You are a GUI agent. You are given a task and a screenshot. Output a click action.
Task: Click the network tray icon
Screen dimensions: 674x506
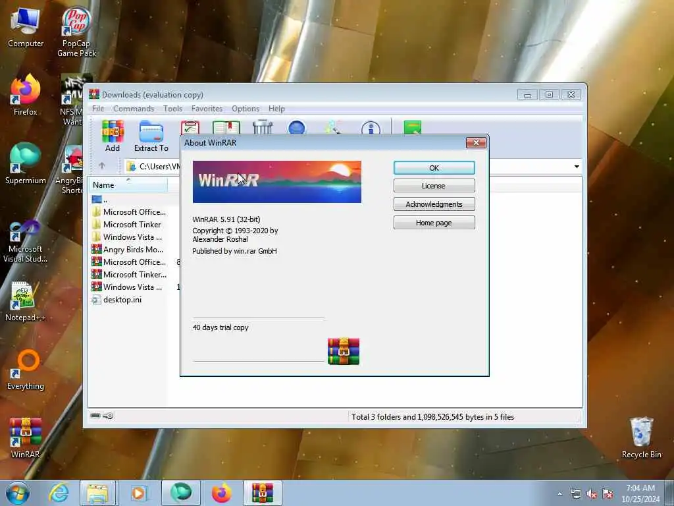[575, 494]
